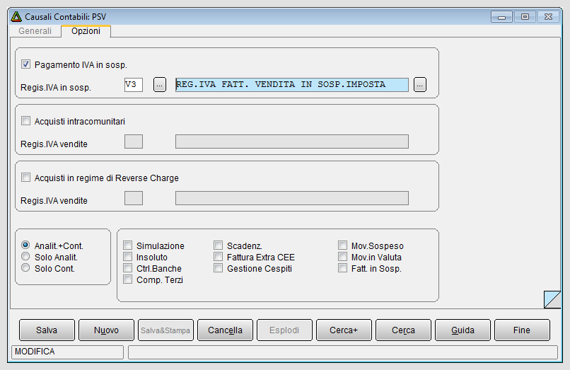The image size is (570, 370).
Task: Click the Regis.IVA in sosp. label
Action: click(56, 88)
